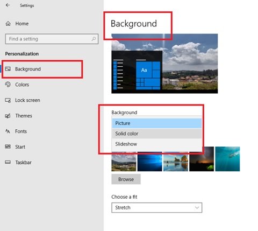258x231 pixels.
Task: Select the underwater swimmer wallpaper thumbnail
Action: click(227, 159)
